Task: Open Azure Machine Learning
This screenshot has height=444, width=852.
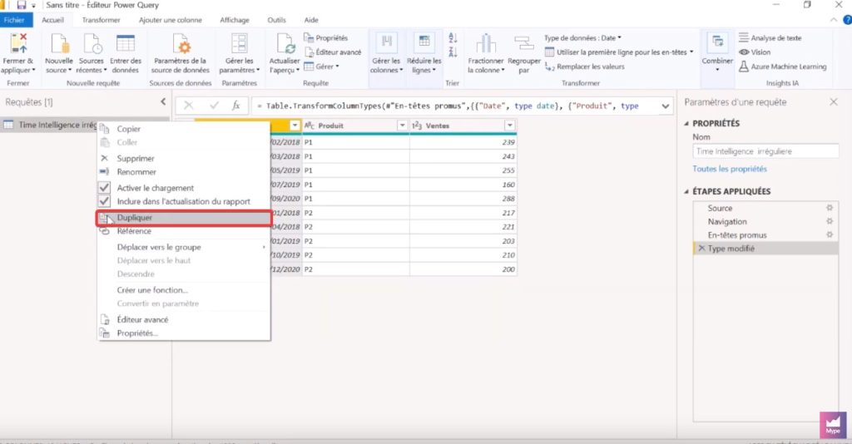Action: coord(782,67)
